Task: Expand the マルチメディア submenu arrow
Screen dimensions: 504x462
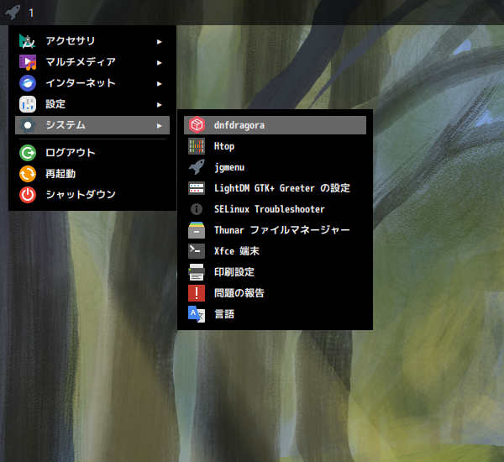Action: (x=159, y=63)
